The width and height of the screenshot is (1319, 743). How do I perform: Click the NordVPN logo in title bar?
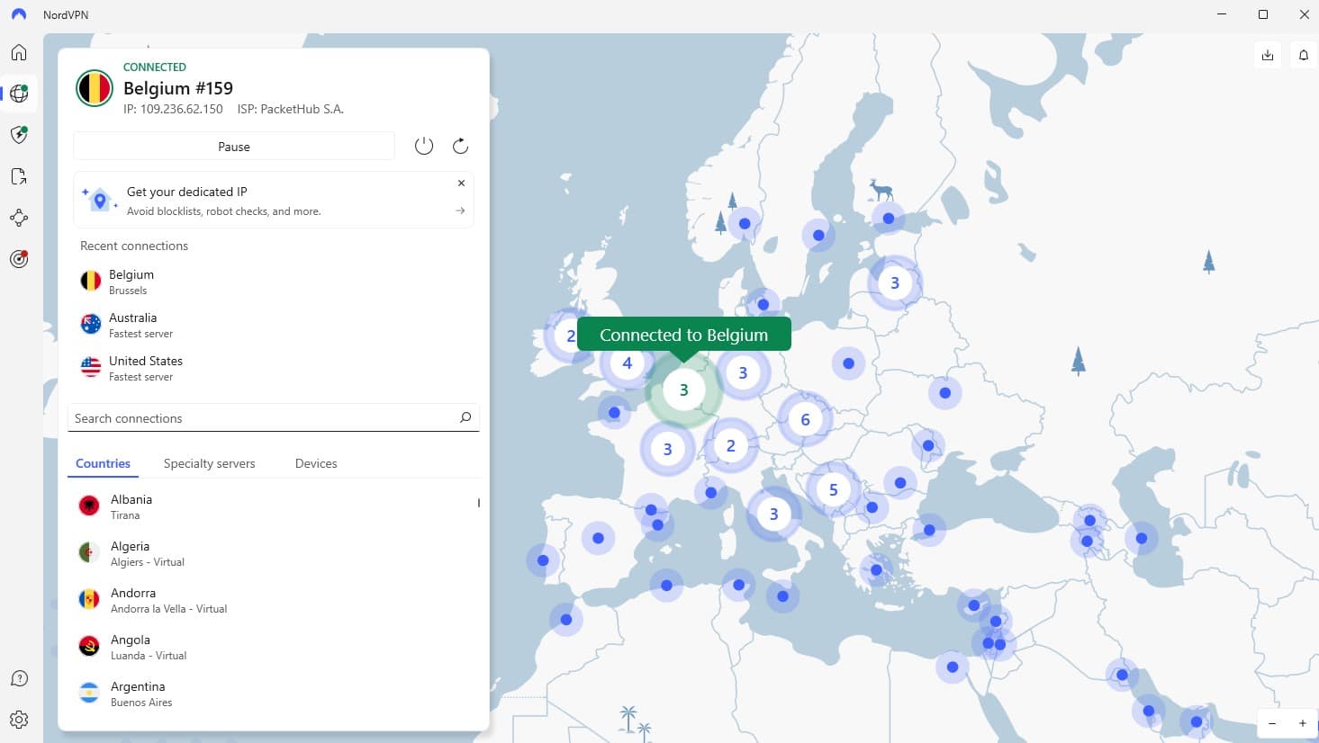point(19,15)
